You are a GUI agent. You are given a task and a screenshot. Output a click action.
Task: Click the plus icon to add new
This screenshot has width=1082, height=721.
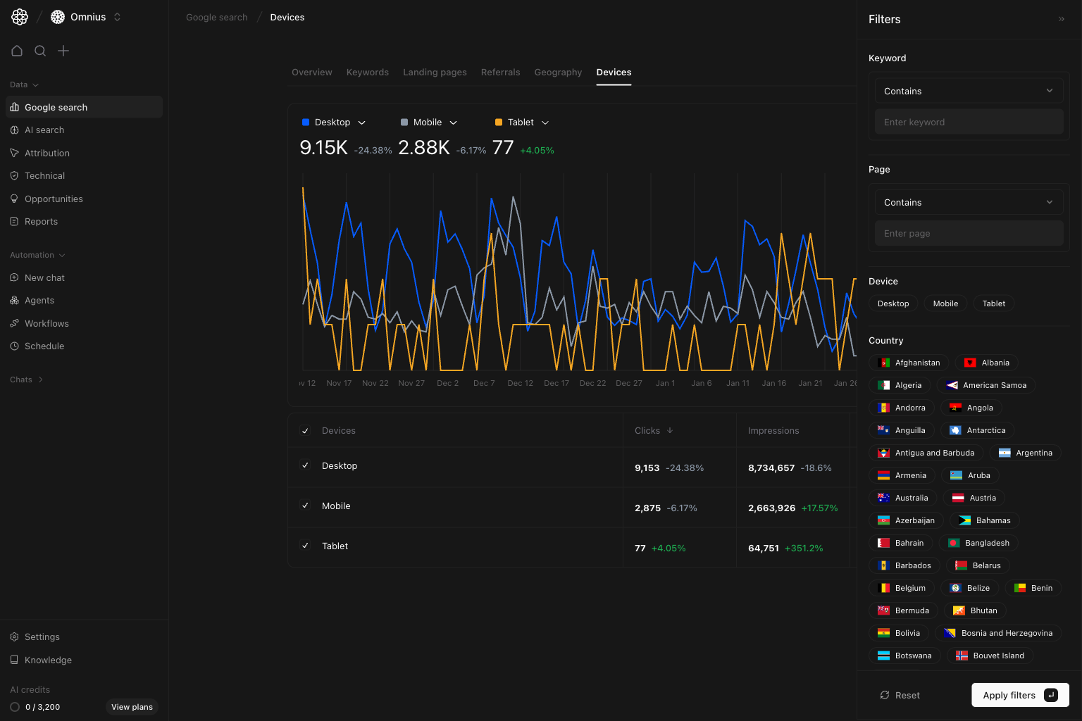(x=63, y=51)
